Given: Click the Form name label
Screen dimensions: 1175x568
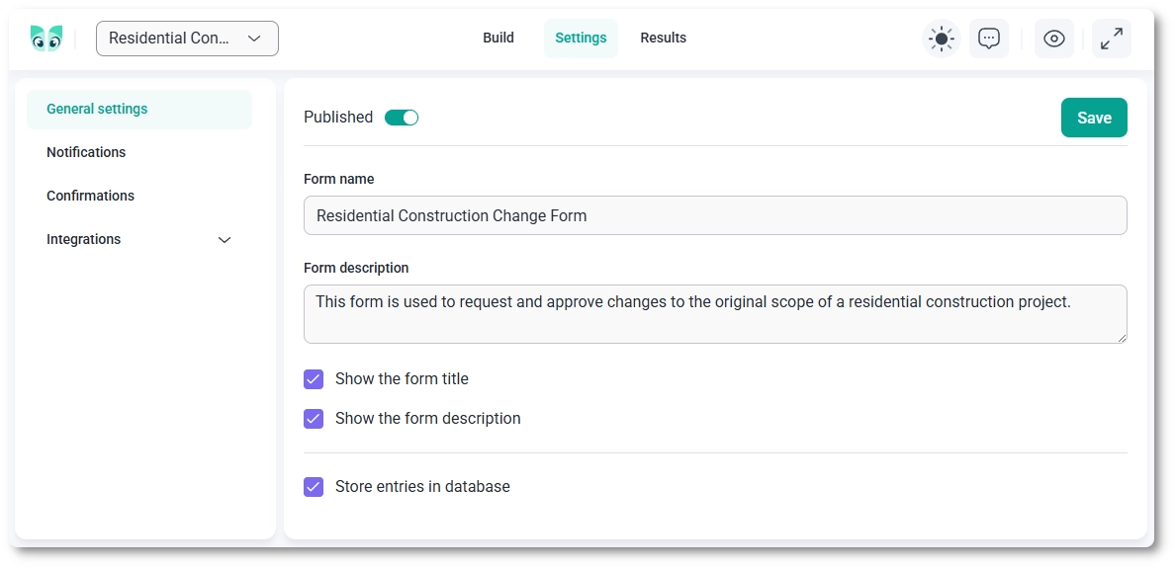Looking at the screenshot, I should point(338,180).
